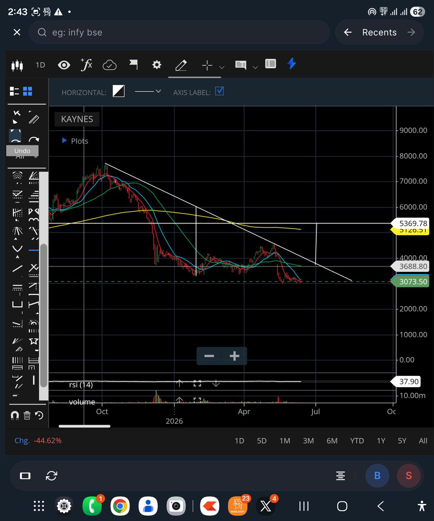Select the 5D range tab
The image size is (434, 521).
[x=262, y=441]
